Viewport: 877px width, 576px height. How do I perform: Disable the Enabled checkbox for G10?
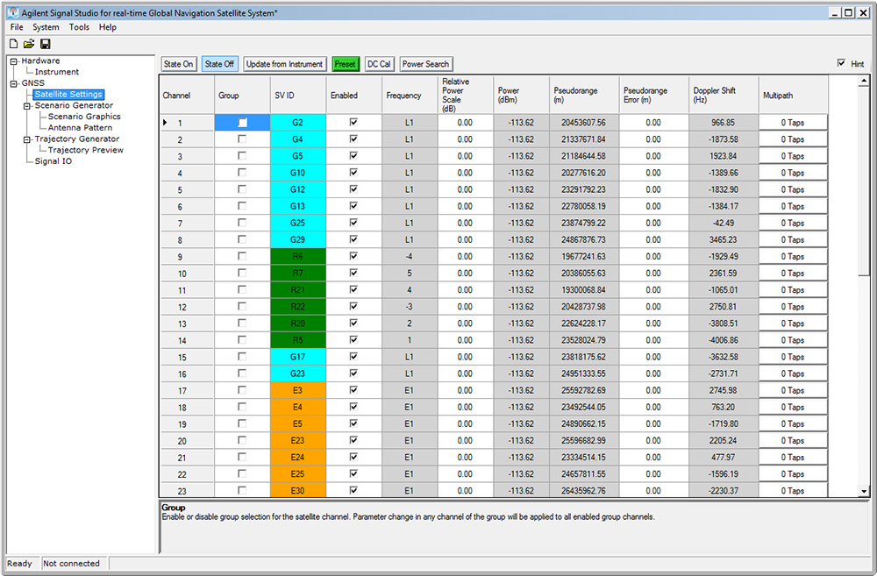click(x=353, y=173)
